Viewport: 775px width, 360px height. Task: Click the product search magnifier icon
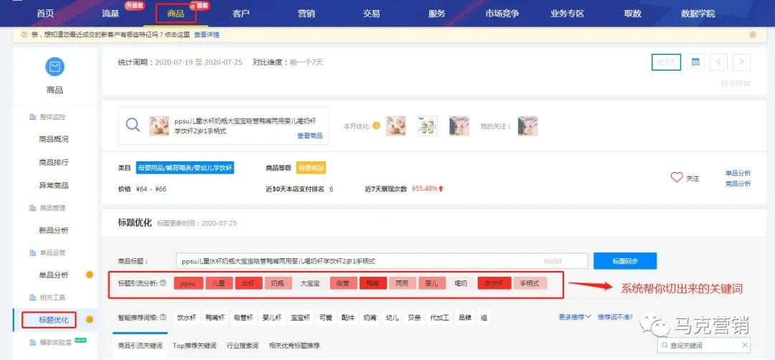[133, 125]
